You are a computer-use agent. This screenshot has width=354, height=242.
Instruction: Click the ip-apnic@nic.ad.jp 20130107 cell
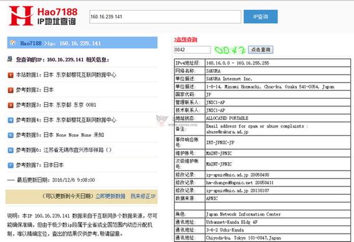tap(277, 190)
